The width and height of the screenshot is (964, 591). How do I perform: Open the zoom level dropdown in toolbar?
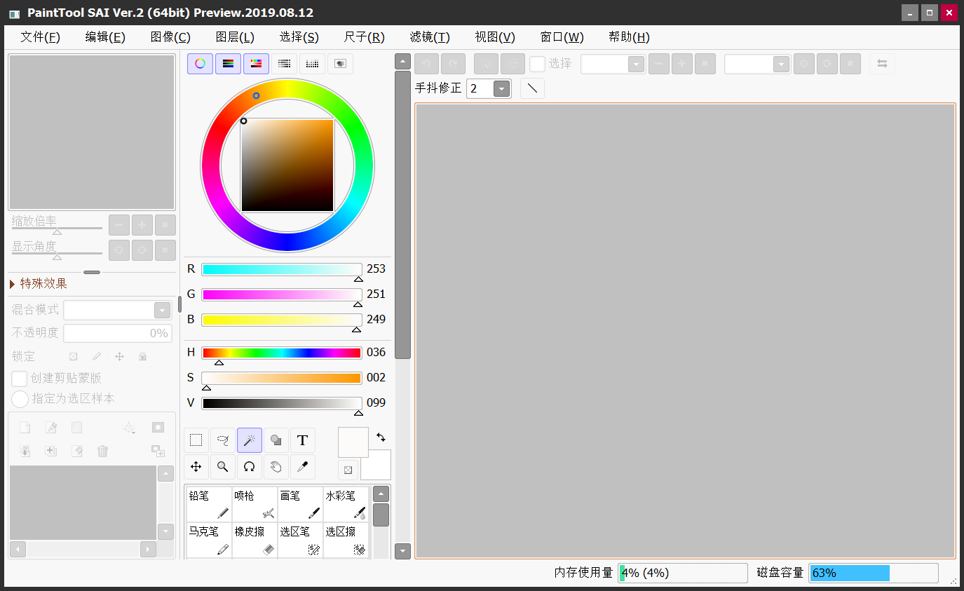636,64
